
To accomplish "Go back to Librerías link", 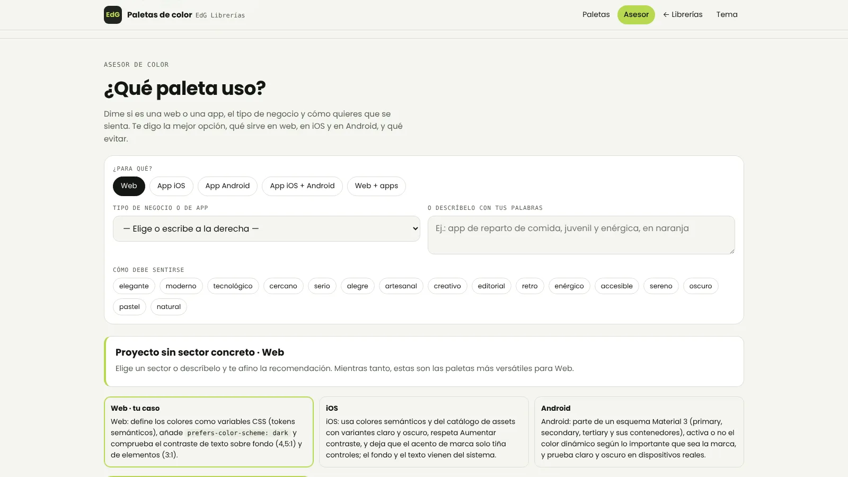I will pyautogui.click(x=683, y=15).
